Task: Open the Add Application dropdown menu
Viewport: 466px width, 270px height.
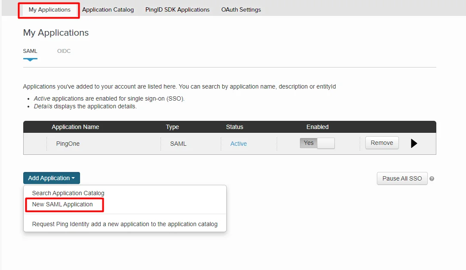Action: 51,178
